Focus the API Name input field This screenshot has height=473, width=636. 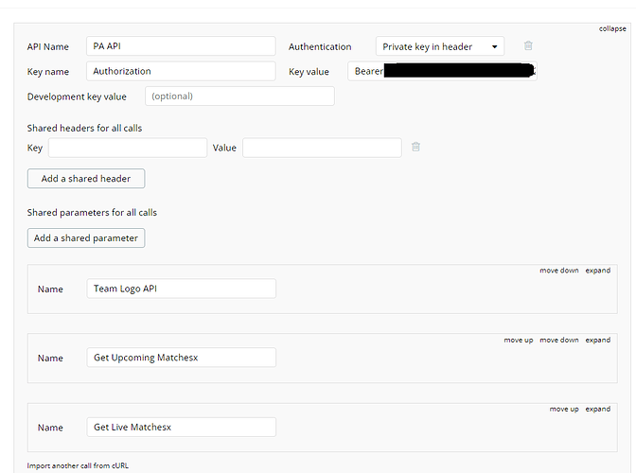[181, 46]
